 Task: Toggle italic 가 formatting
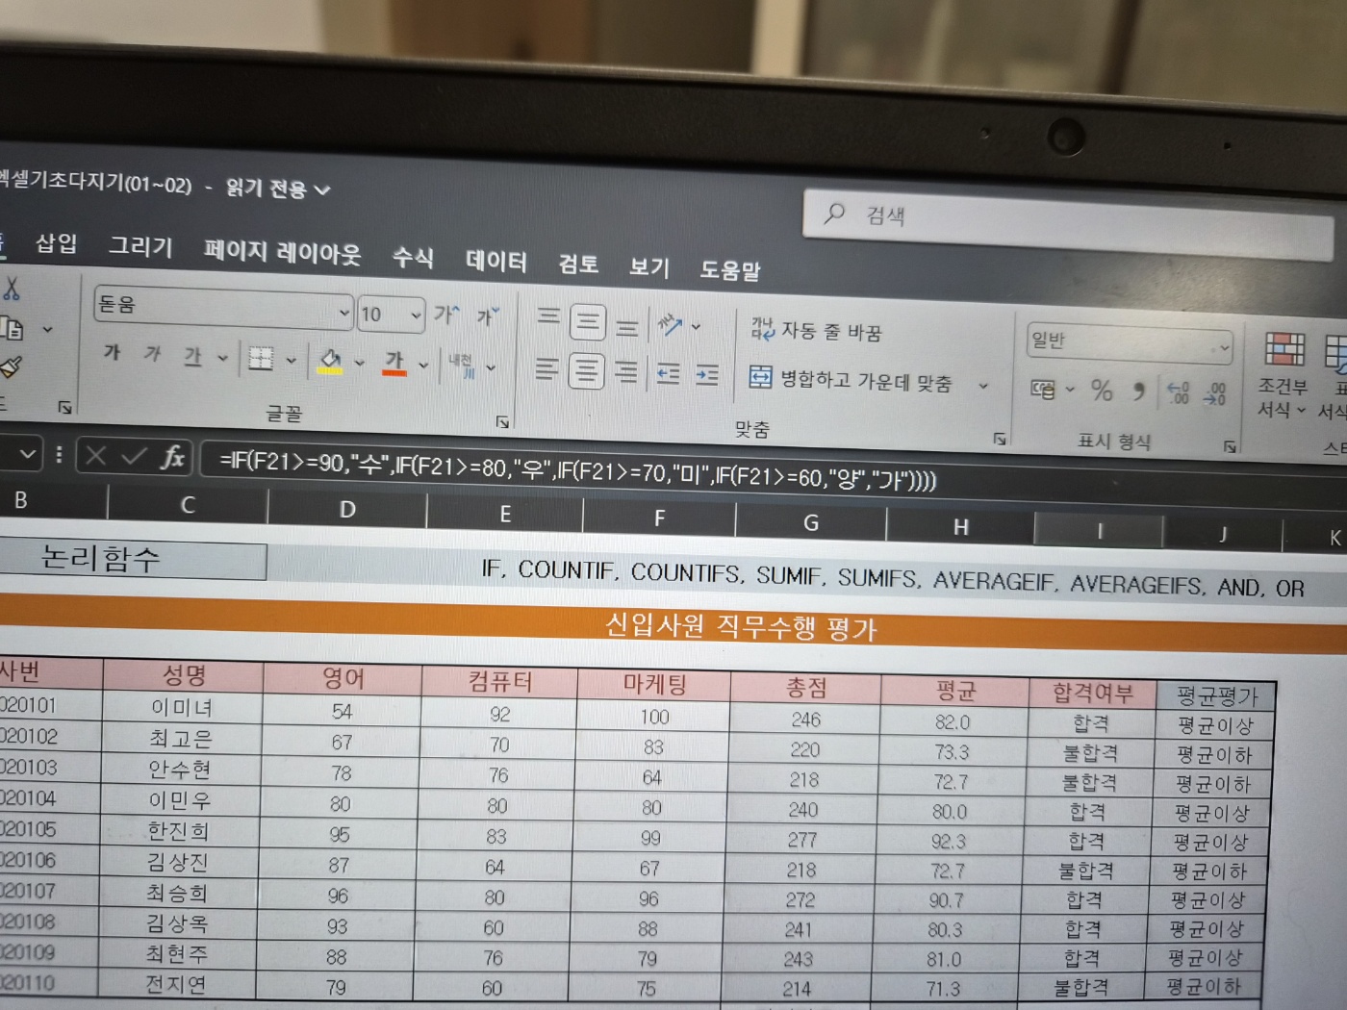(152, 354)
